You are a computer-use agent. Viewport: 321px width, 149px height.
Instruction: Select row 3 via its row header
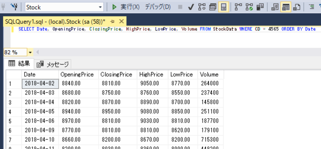(14, 103)
